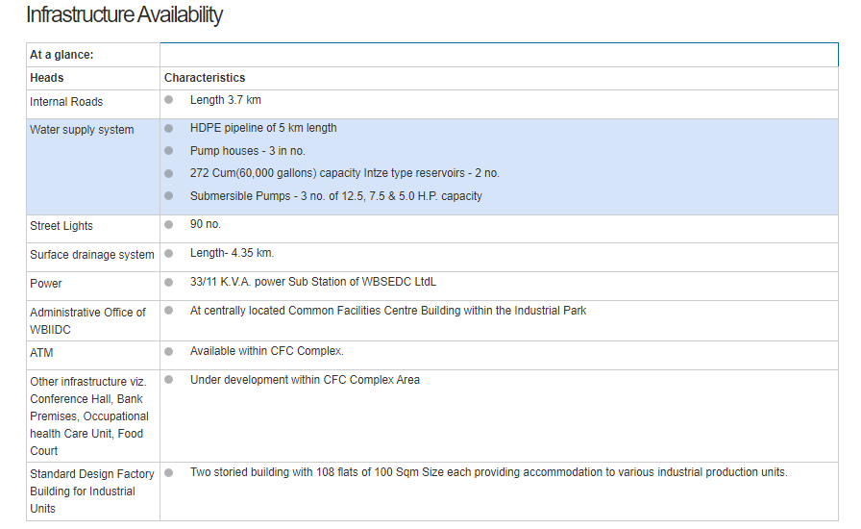Click the bullet next to Intze type reservoirs
This screenshot has height=529, width=861.
(169, 173)
